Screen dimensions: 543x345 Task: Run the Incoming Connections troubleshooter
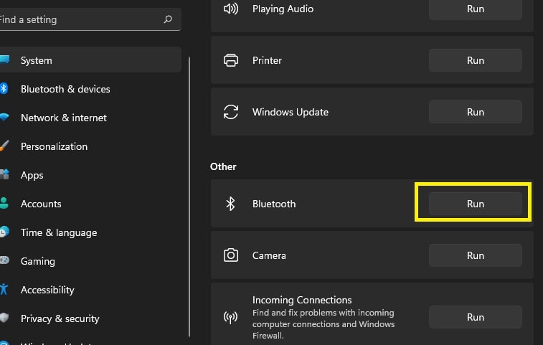click(x=476, y=317)
